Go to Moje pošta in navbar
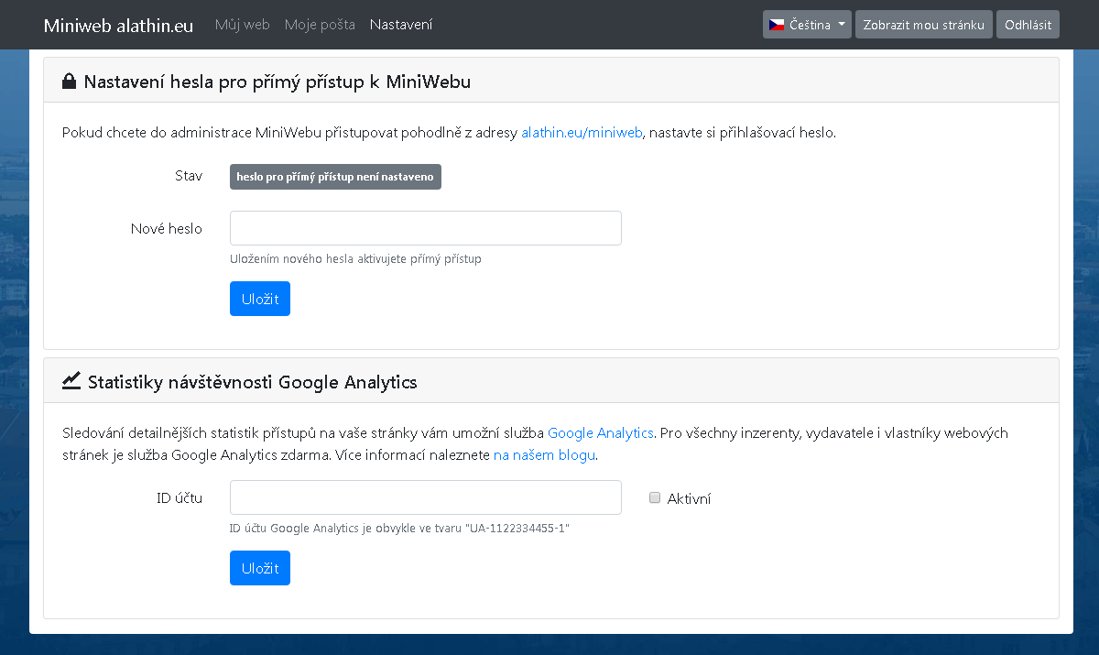This screenshot has height=655, width=1099. (x=320, y=25)
